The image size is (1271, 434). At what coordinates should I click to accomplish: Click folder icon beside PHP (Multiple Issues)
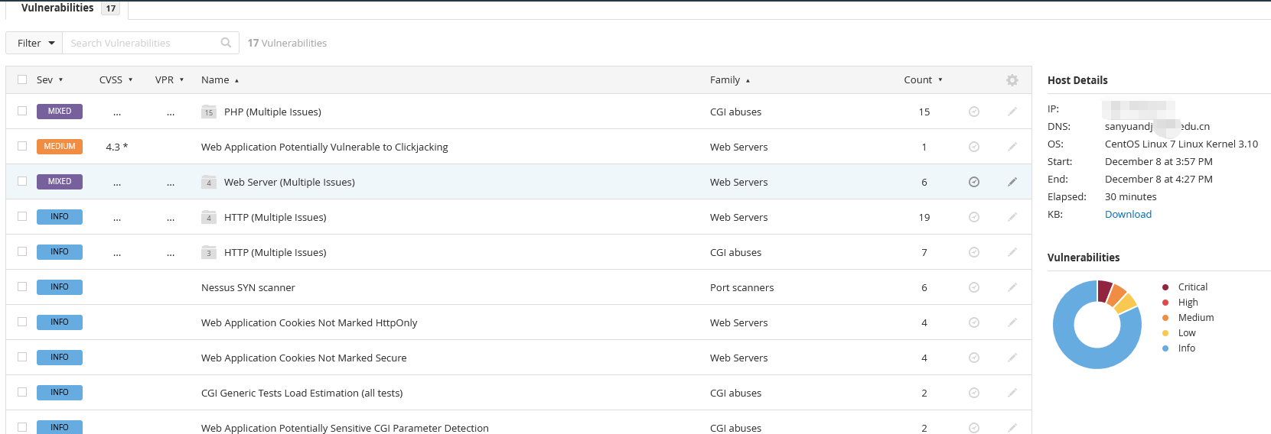tap(208, 112)
